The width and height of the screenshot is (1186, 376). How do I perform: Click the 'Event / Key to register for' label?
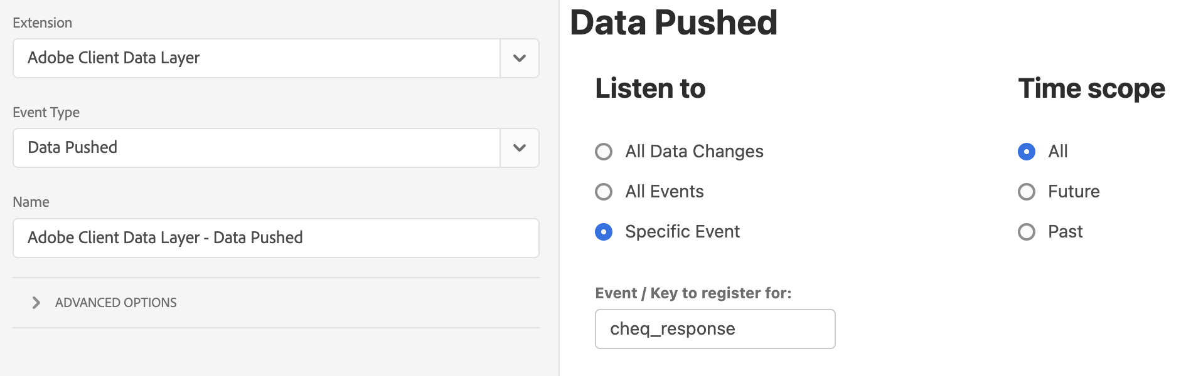[x=693, y=293]
